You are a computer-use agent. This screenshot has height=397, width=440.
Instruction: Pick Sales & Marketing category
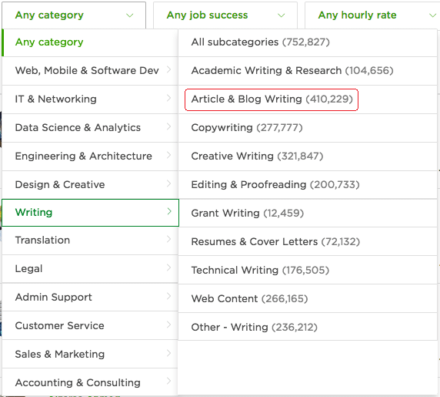click(90, 355)
